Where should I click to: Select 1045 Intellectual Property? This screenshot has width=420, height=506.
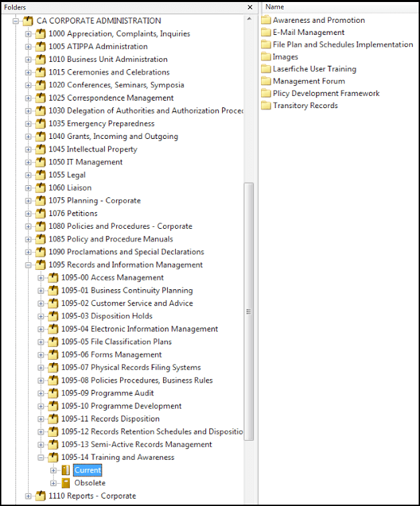(93, 150)
